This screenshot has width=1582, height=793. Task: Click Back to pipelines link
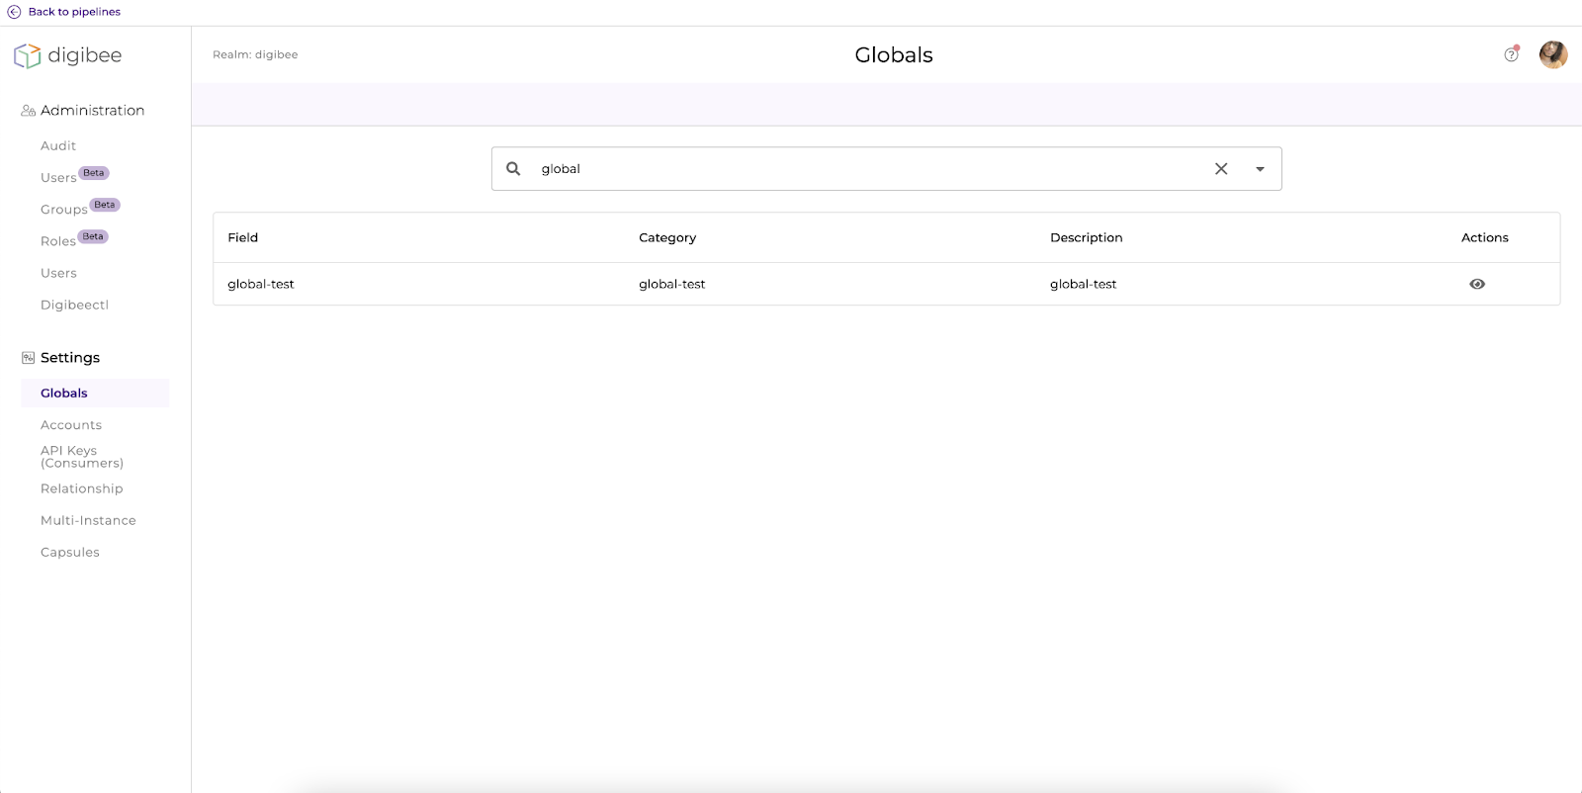tap(74, 12)
